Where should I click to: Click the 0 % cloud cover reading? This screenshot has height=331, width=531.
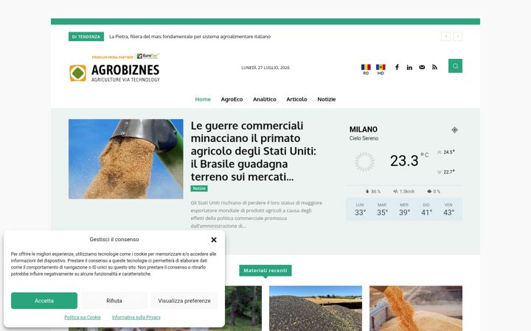[434, 191]
